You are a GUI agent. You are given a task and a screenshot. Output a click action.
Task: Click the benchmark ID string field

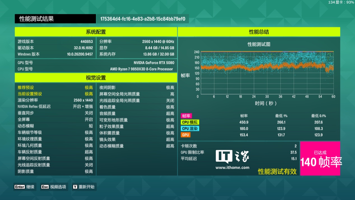tap(143, 19)
